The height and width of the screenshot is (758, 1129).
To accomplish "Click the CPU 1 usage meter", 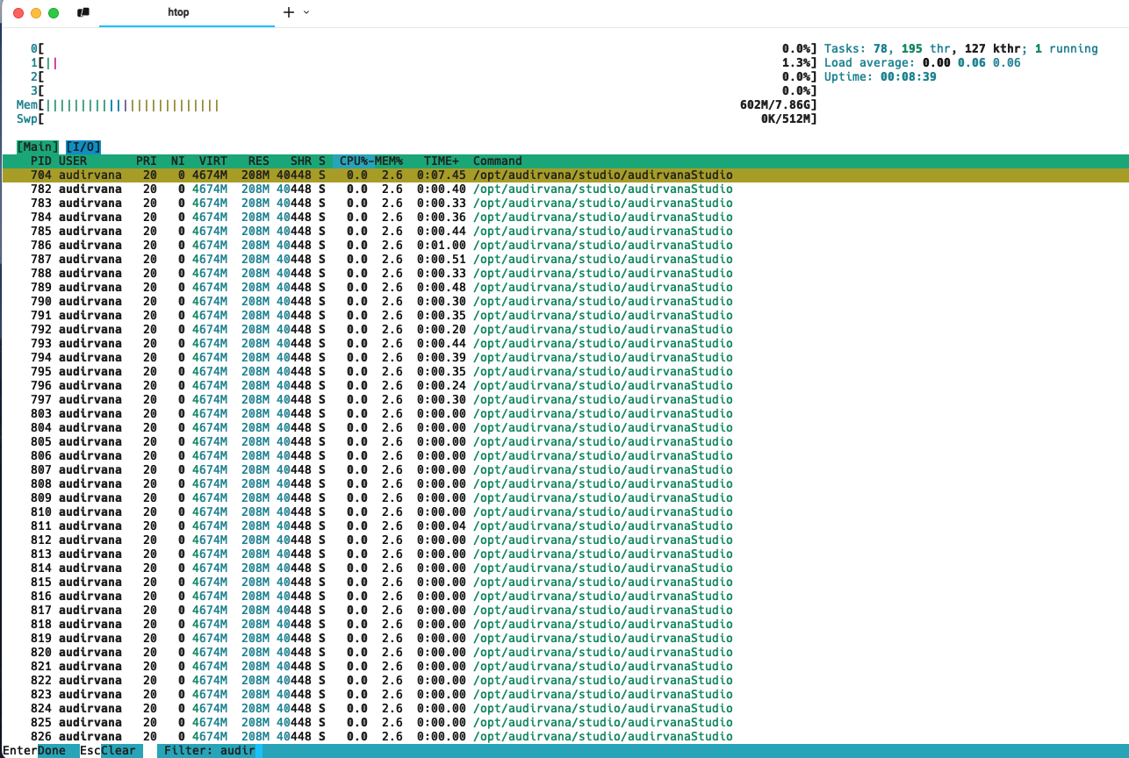I will [53, 63].
